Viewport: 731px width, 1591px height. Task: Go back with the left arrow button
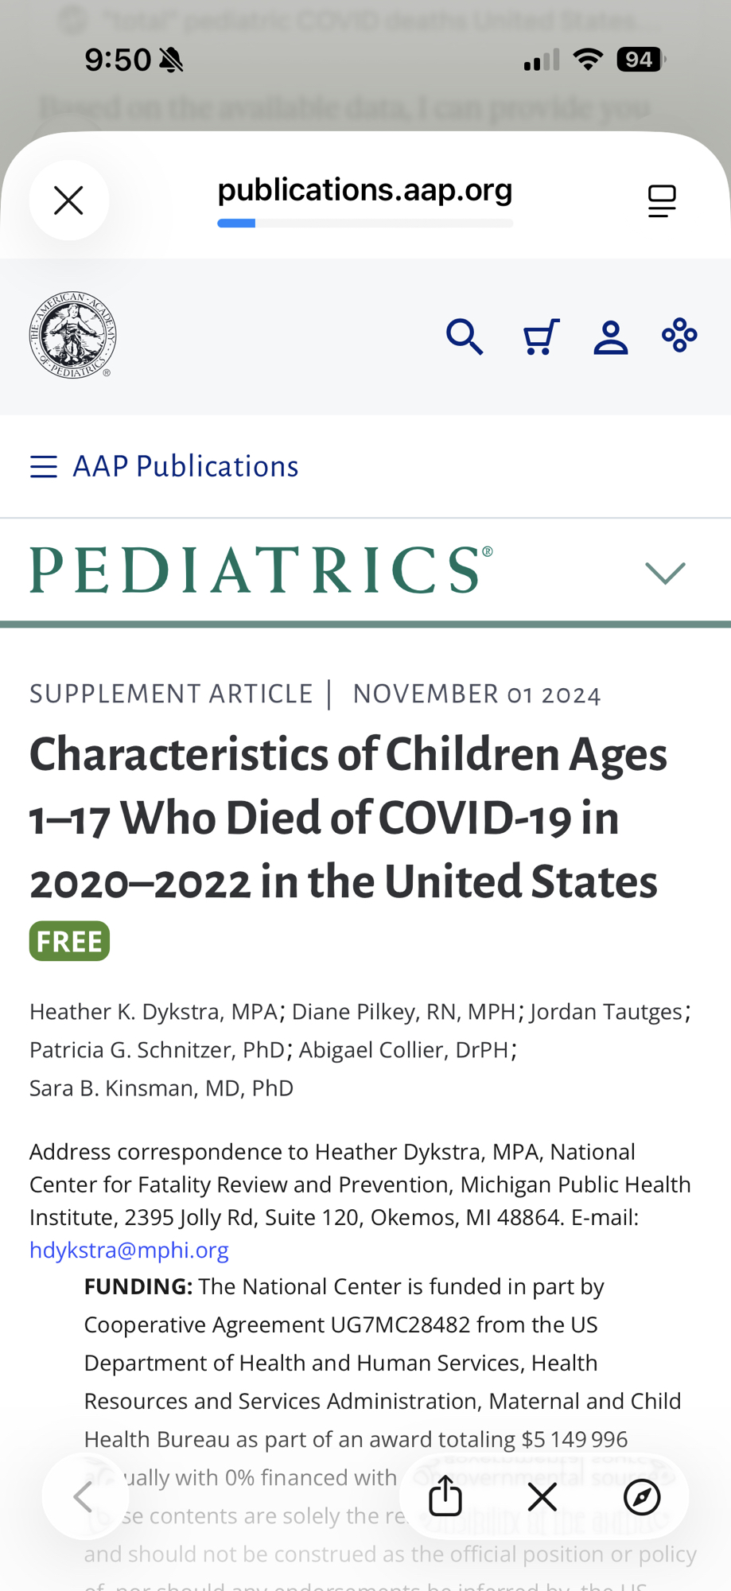click(84, 1497)
